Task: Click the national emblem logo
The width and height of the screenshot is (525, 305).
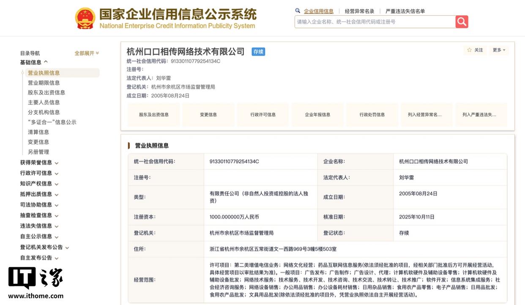Action: tap(85, 18)
